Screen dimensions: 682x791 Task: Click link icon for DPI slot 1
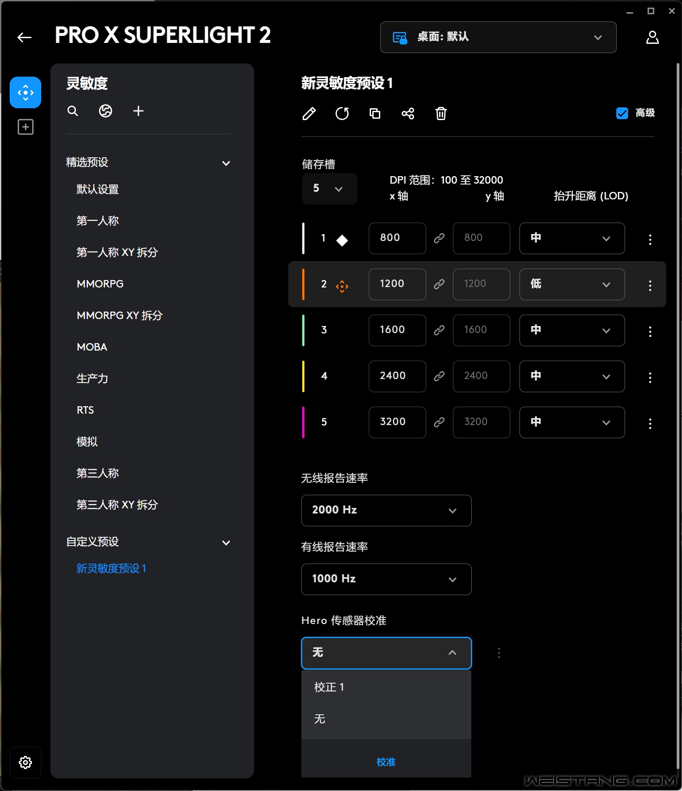439,238
